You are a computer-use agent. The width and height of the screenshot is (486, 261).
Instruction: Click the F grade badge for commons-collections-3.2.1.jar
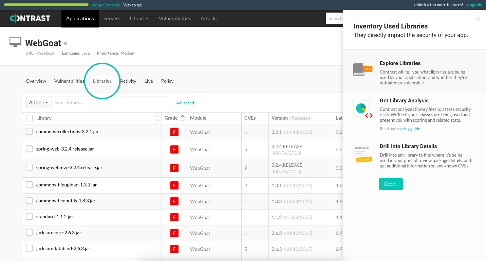174,132
